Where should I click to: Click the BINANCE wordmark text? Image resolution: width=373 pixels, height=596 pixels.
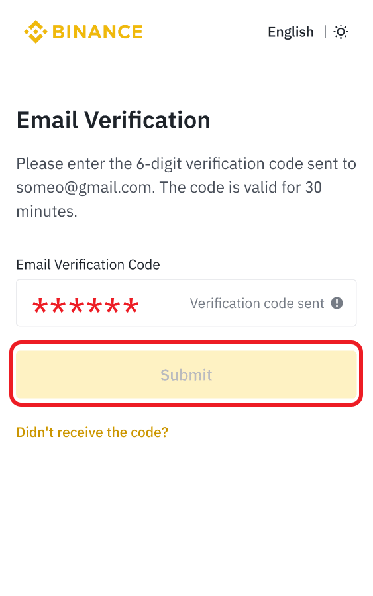(x=97, y=32)
